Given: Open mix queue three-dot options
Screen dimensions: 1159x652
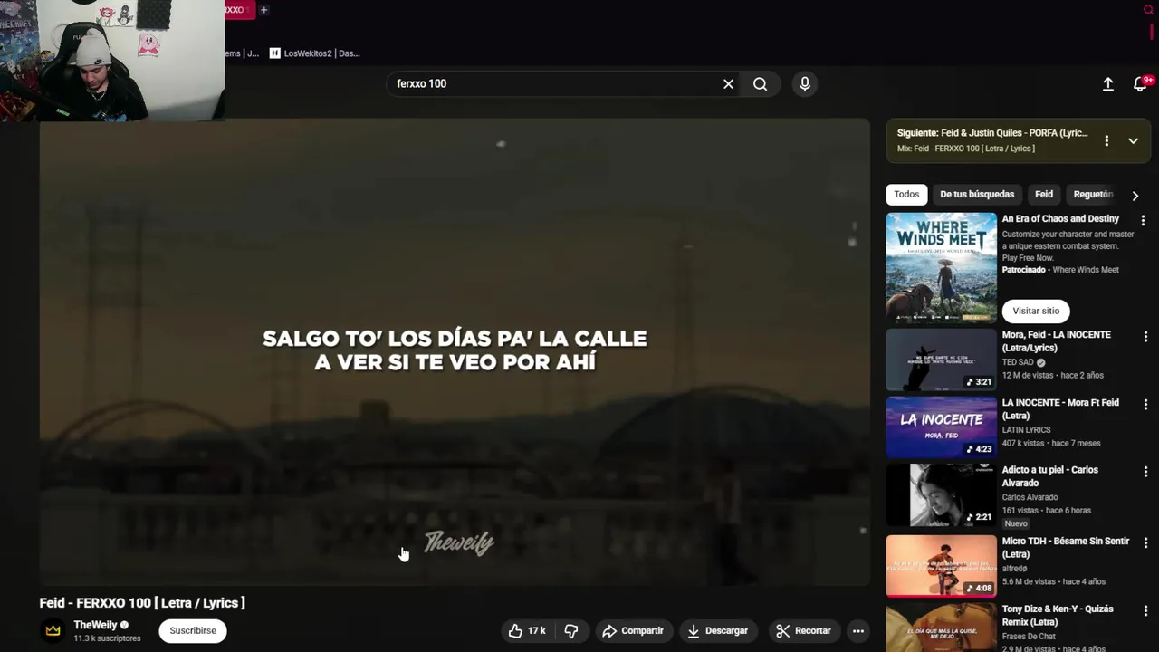Looking at the screenshot, I should point(1106,140).
